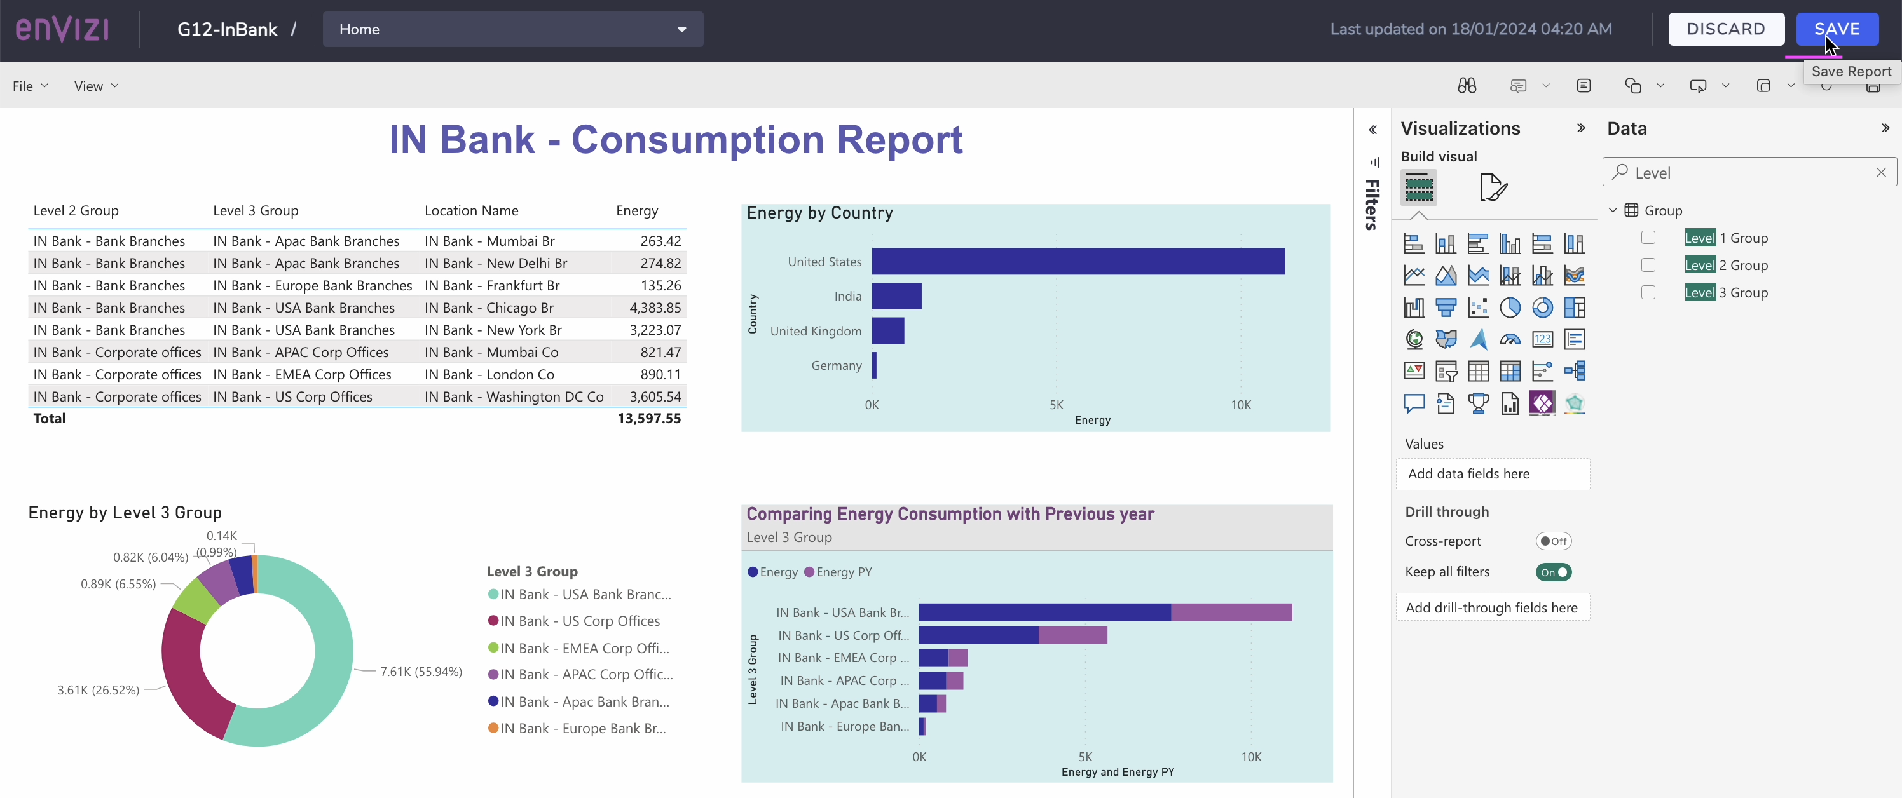This screenshot has height=798, width=1902.
Task: Click the SAVE button
Action: tap(1837, 29)
